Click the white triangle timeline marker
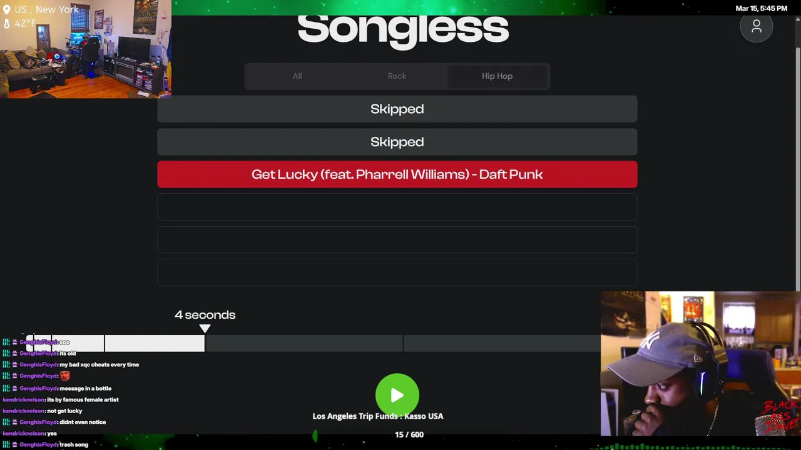Image resolution: width=801 pixels, height=450 pixels. [x=205, y=329]
